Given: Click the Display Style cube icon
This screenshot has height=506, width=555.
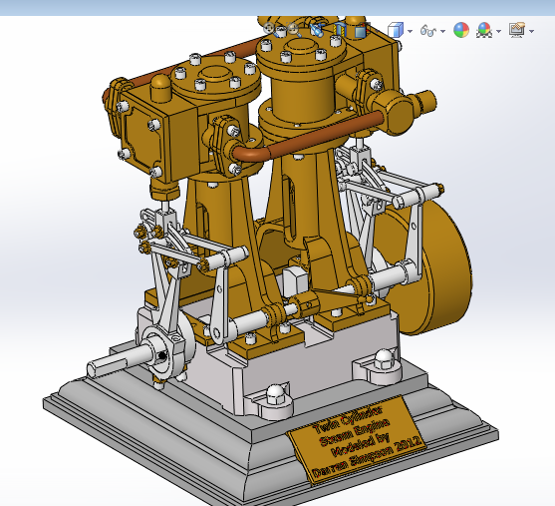Looking at the screenshot, I should 396,30.
